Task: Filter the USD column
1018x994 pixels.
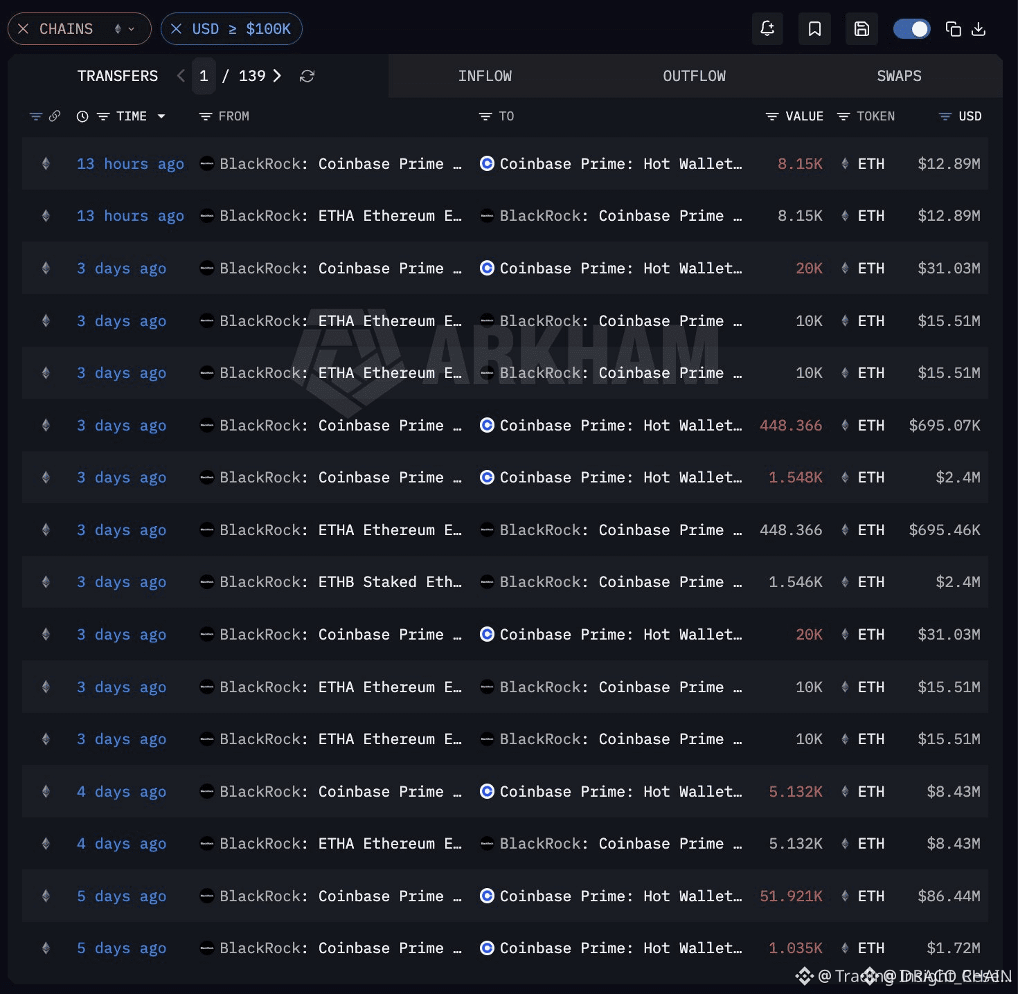Action: (945, 116)
